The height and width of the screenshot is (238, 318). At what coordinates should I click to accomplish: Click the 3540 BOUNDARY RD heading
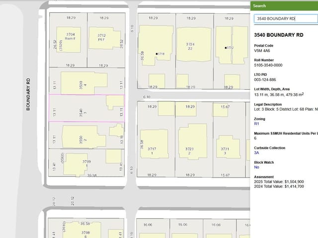click(279, 35)
